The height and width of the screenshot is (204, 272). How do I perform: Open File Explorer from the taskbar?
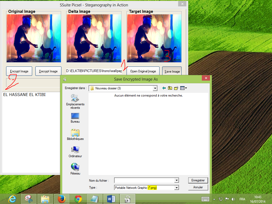(x=45, y=199)
